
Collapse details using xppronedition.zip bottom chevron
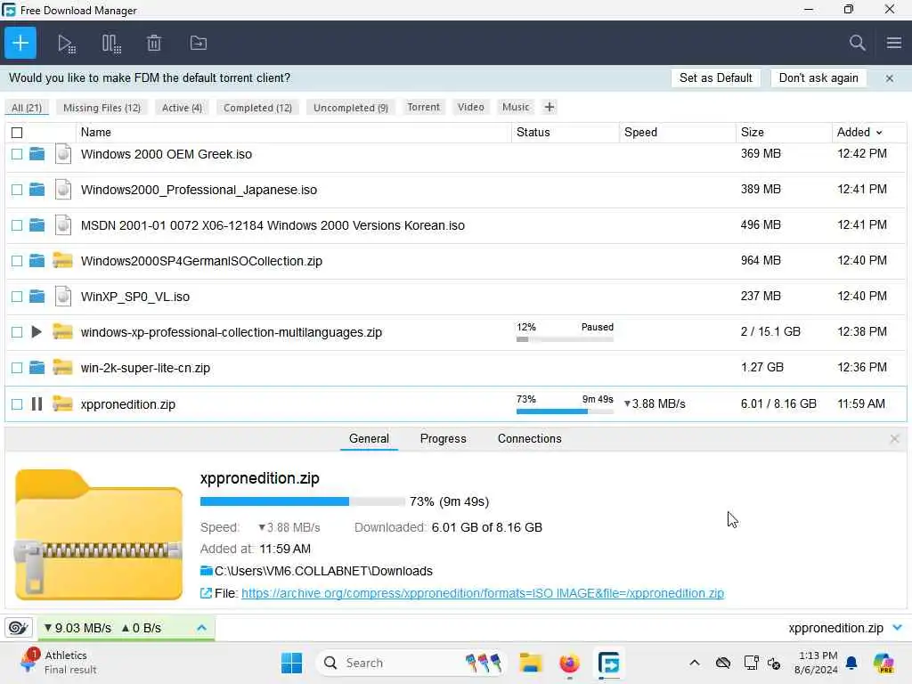tap(898, 628)
